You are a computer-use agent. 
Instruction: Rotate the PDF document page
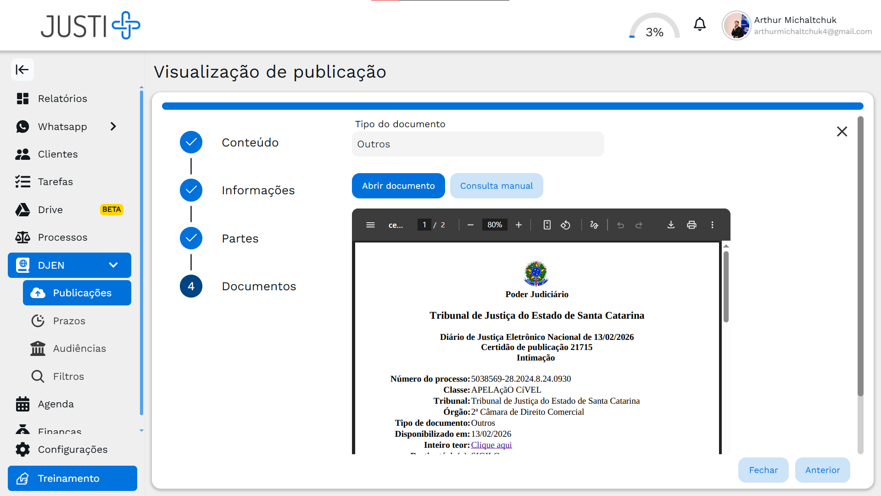tap(565, 225)
